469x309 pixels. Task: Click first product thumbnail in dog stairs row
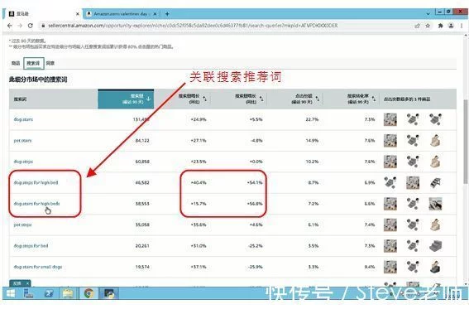coord(390,119)
